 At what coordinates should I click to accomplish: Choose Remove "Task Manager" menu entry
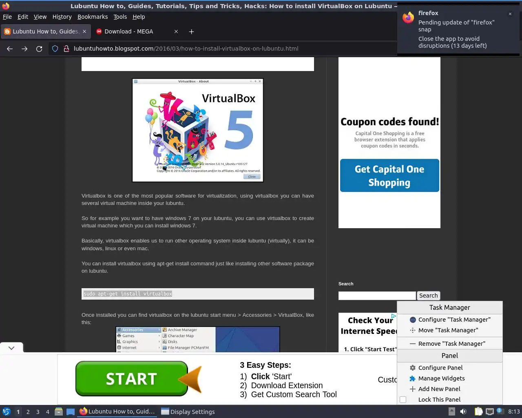(x=450, y=344)
